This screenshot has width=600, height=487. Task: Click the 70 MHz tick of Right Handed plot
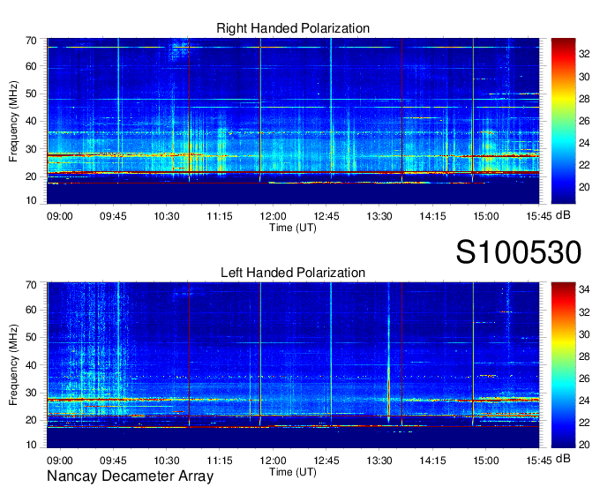pos(31,41)
